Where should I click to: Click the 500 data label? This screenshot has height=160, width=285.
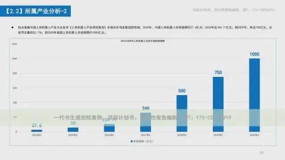182,91
